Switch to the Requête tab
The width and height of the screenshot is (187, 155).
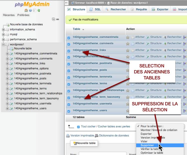tap(139, 9)
